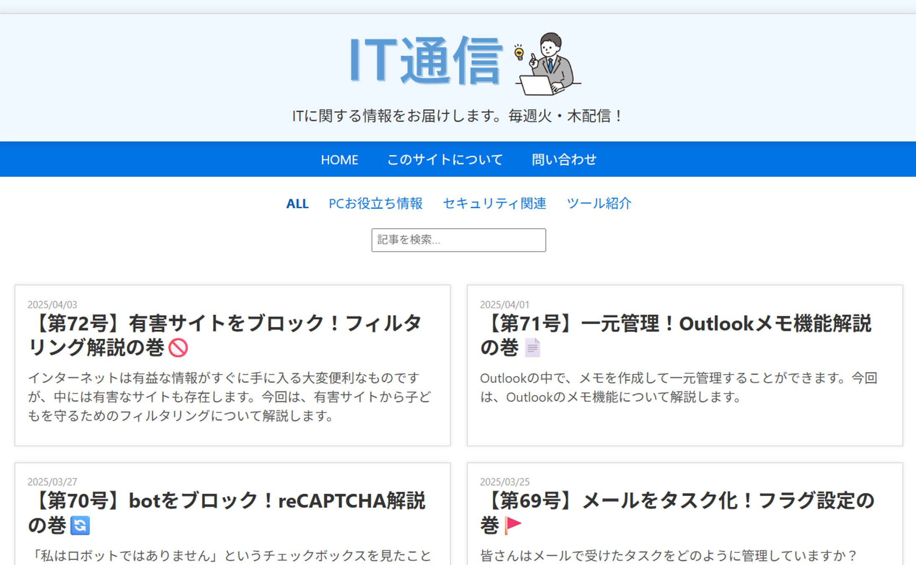
Task: Click the 2025/04/03 date on article 72
Action: pyautogui.click(x=52, y=305)
